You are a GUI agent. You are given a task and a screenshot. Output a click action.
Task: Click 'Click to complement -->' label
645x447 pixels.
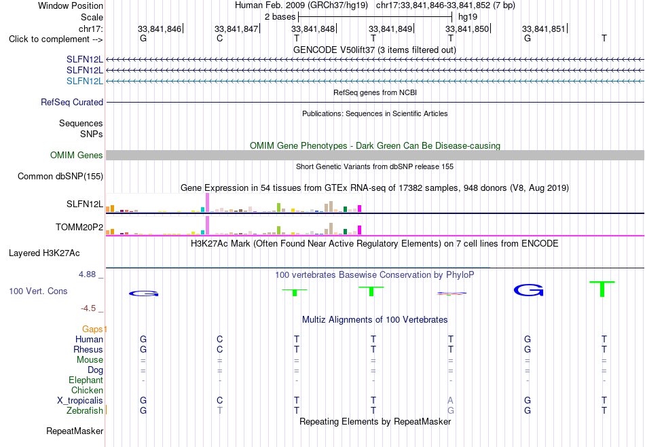[x=56, y=39]
